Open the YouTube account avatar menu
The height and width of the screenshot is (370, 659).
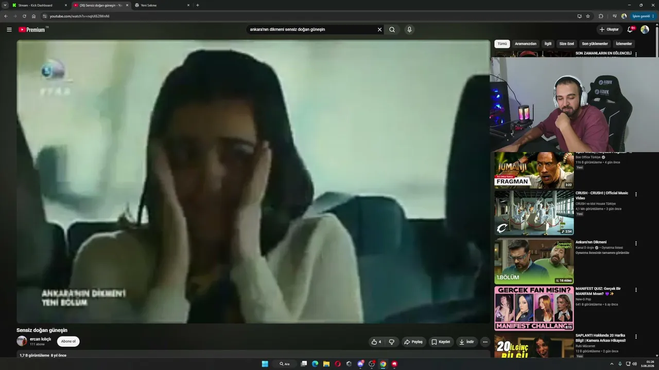click(x=645, y=30)
